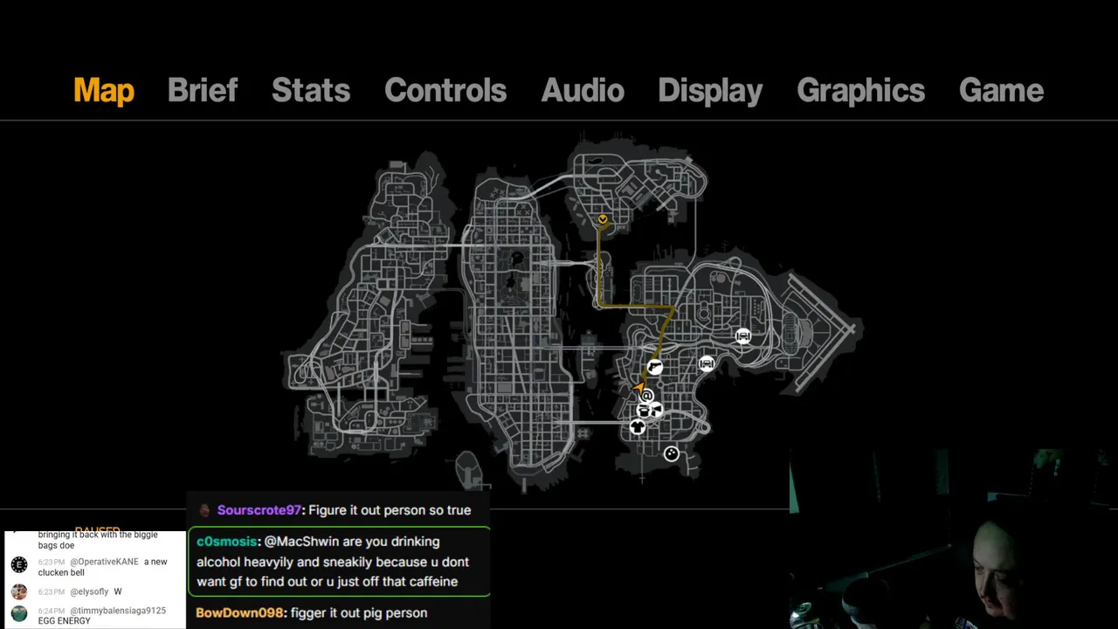Switch to the Stats tab
The height and width of the screenshot is (629, 1118).
(310, 90)
